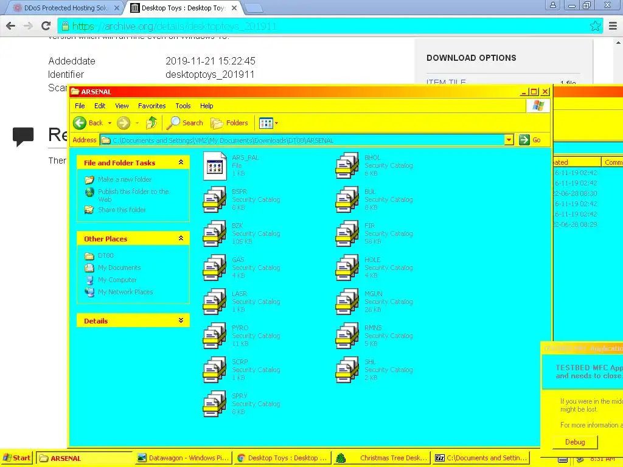Open the Tools menu
The height and width of the screenshot is (467, 623).
coord(183,106)
